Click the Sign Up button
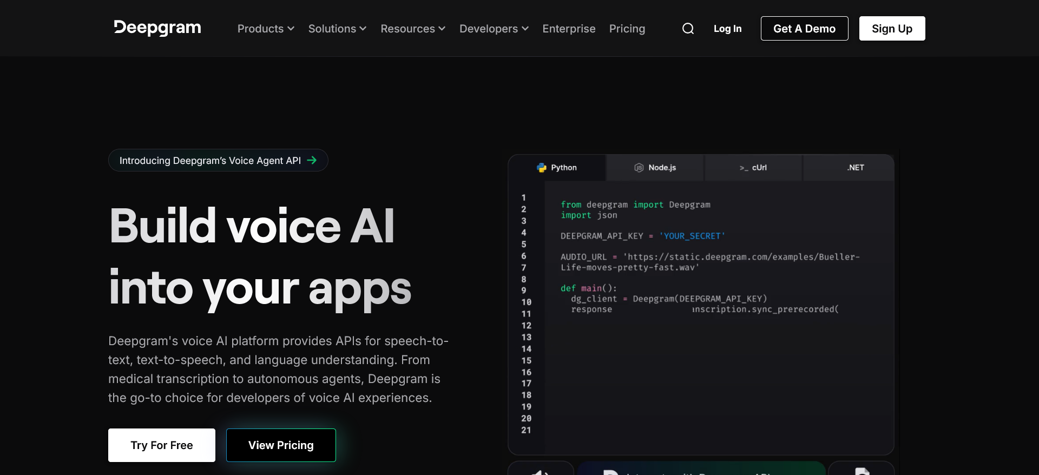The image size is (1039, 475). (892, 29)
